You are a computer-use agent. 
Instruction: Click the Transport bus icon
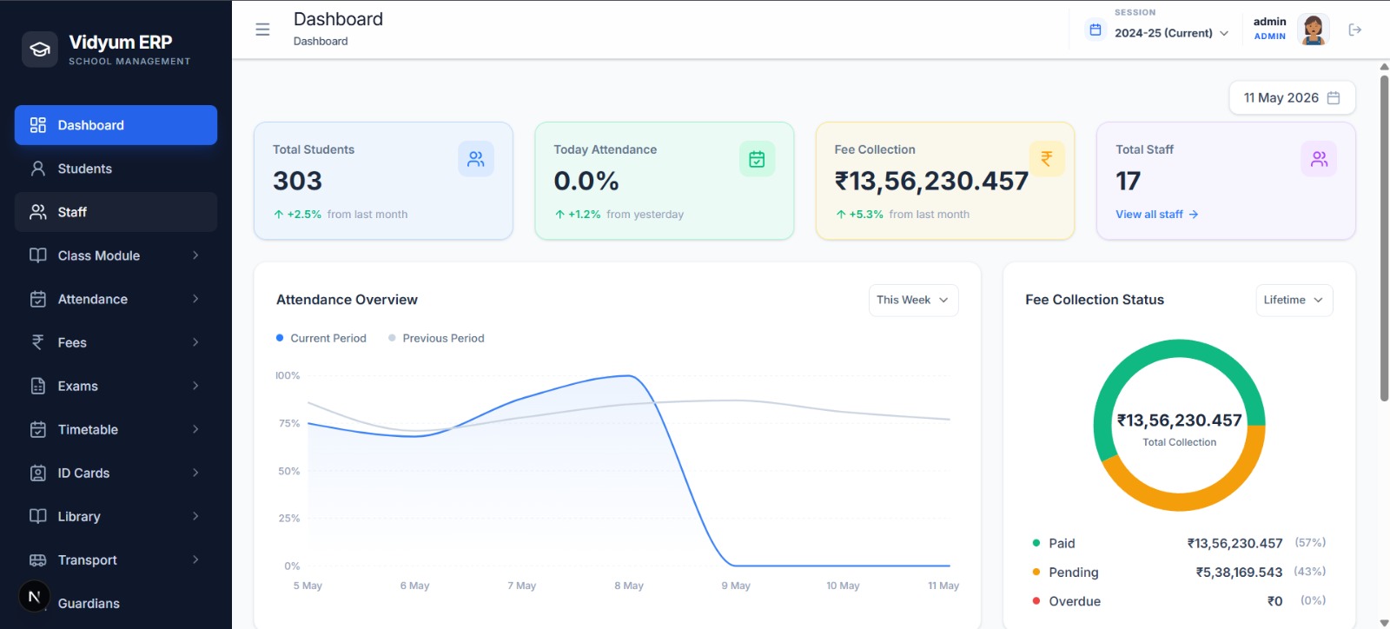[38, 559]
